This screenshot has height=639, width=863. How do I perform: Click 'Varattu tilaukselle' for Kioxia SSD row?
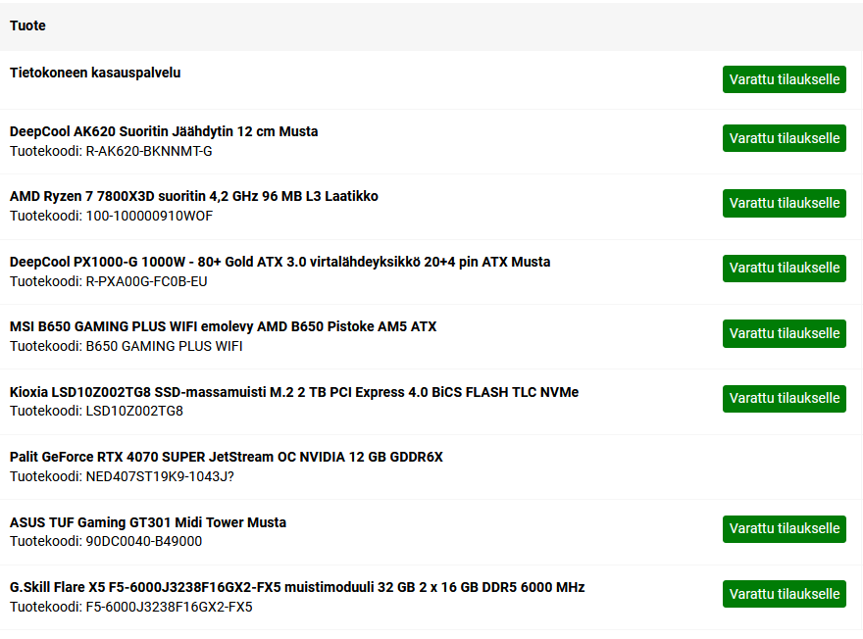pos(785,399)
